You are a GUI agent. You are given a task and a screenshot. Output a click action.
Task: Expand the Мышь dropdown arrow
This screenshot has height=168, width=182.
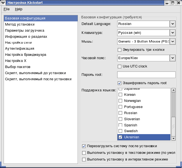(x=173, y=41)
